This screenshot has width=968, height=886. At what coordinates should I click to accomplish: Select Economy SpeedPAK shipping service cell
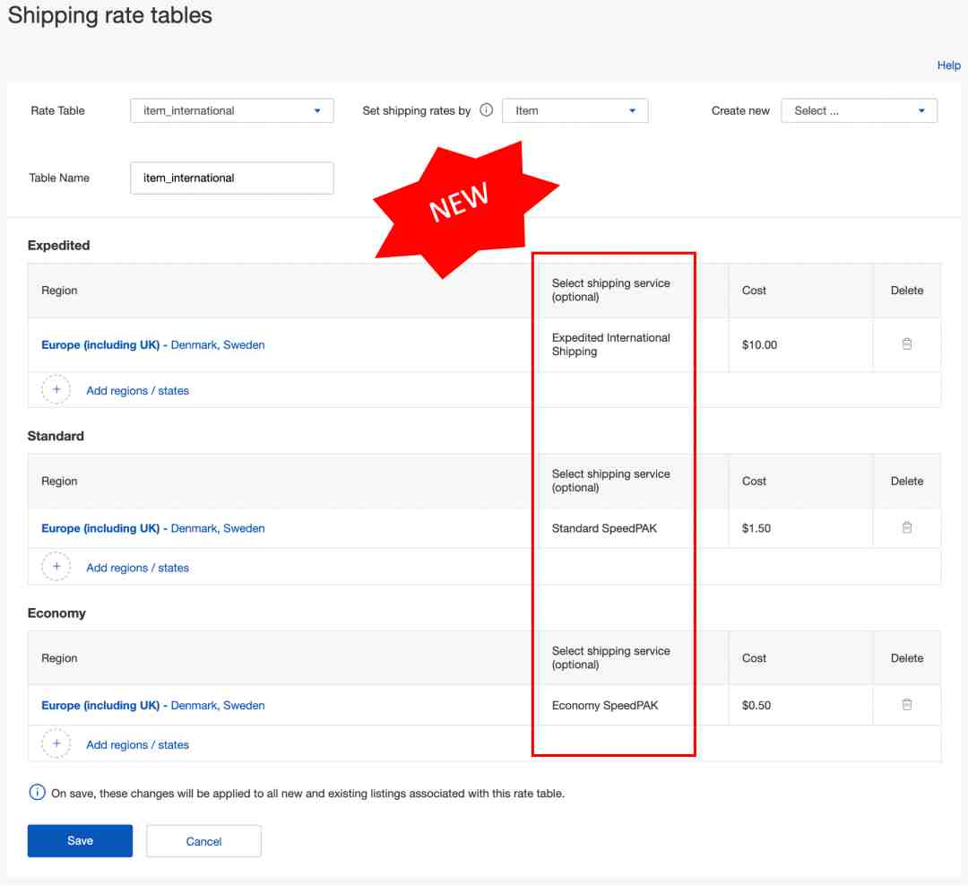pos(605,706)
